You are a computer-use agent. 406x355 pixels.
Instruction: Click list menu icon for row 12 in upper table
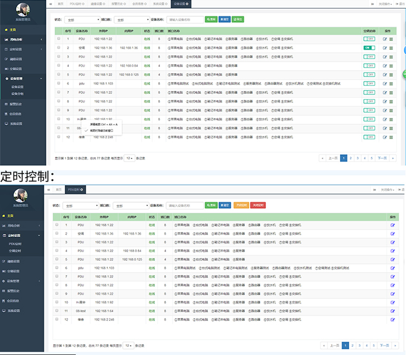[x=391, y=137]
